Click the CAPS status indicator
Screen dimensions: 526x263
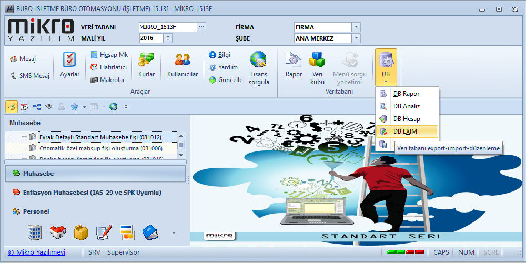point(441,252)
